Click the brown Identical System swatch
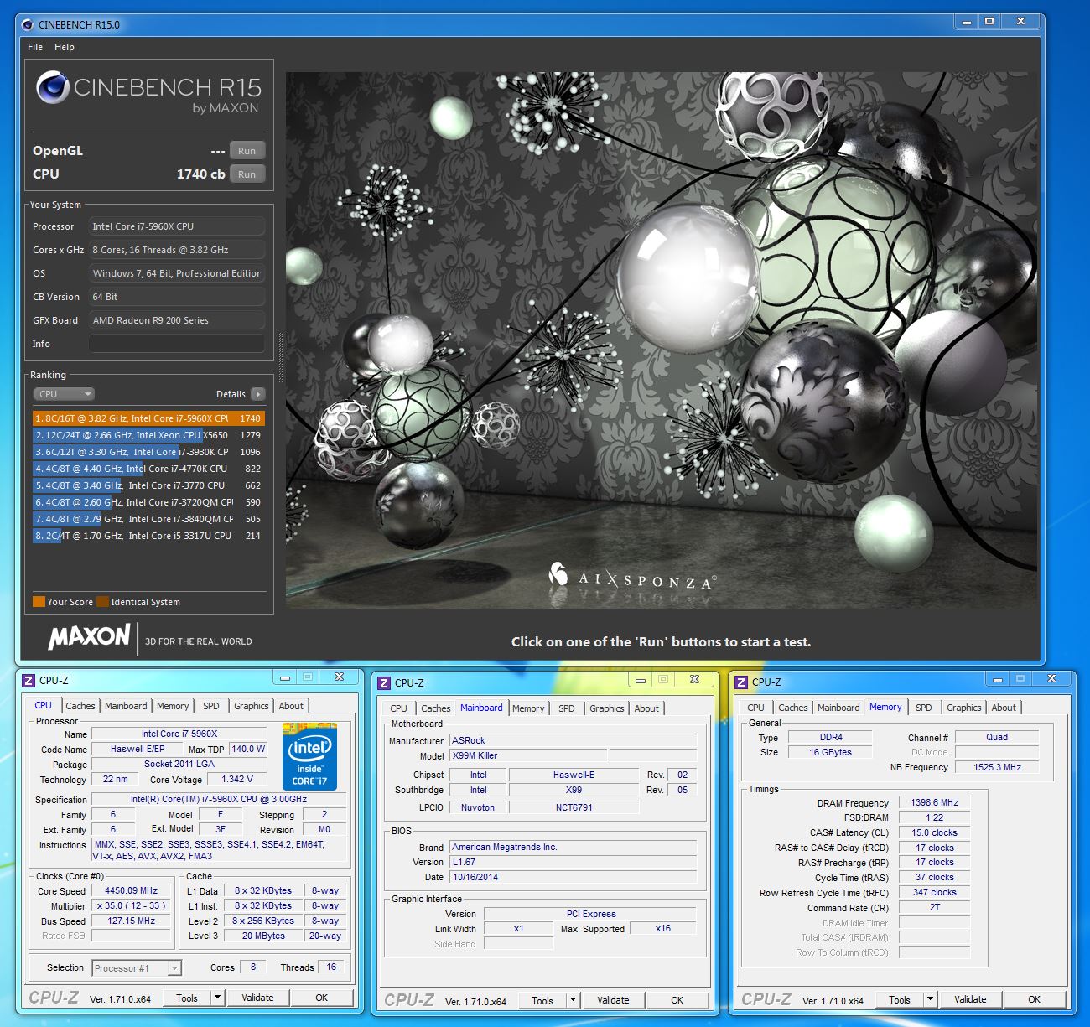Screen dimensions: 1090x1027 point(102,601)
